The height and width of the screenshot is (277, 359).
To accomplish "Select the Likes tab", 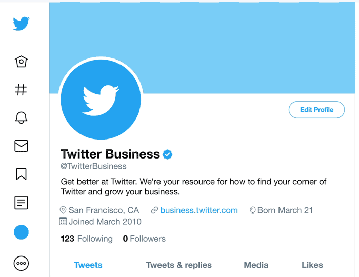I will [x=312, y=265].
